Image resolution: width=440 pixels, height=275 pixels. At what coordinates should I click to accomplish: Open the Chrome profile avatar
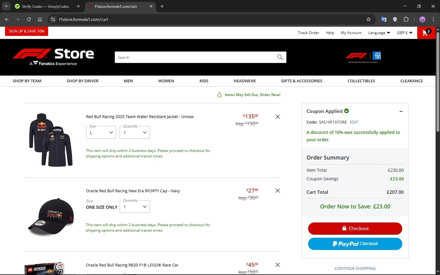coord(422,19)
